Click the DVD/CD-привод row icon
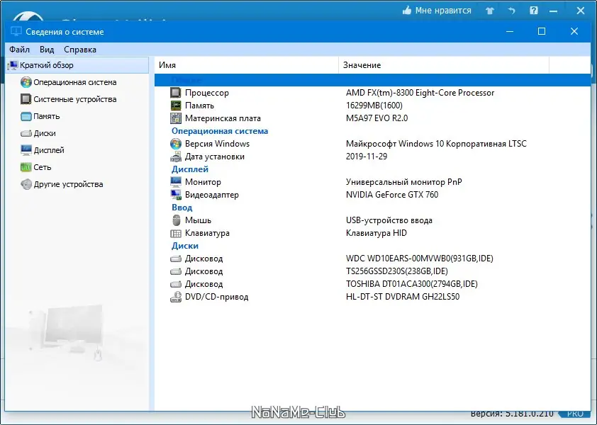The width and height of the screenshot is (597, 425). (x=176, y=297)
